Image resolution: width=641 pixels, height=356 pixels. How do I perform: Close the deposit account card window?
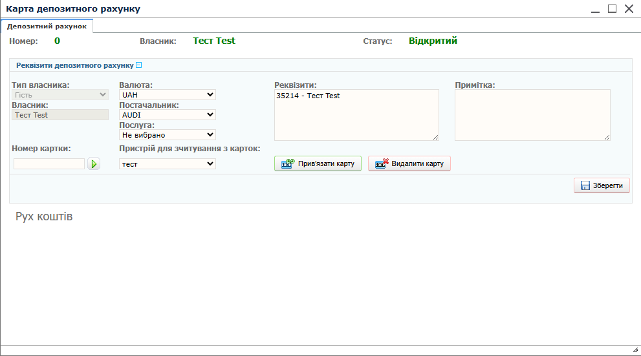tap(629, 9)
